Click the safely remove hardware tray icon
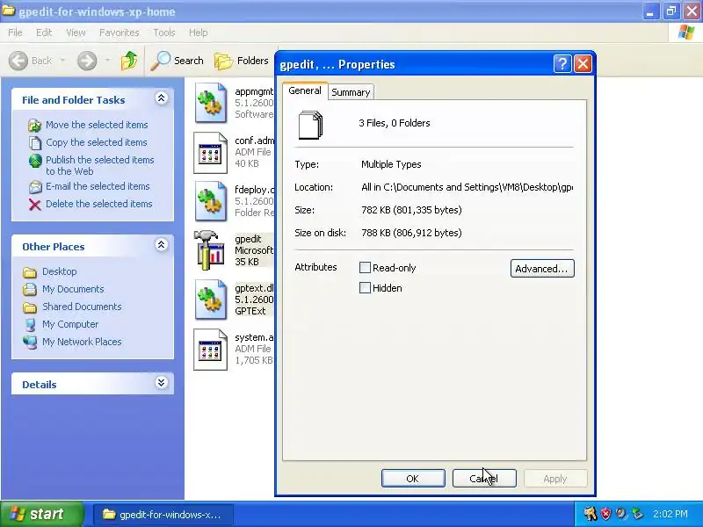Screen dimensions: 703x527 pyautogui.click(x=637, y=513)
